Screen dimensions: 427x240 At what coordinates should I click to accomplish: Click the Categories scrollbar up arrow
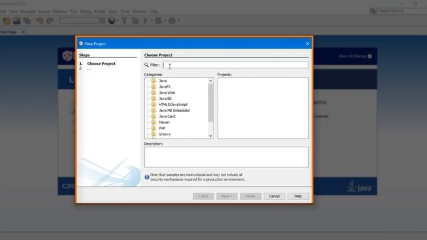click(211, 81)
